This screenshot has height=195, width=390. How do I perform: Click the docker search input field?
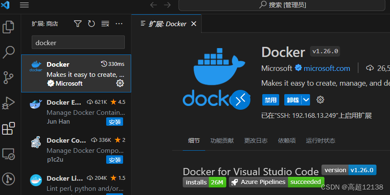point(78,43)
